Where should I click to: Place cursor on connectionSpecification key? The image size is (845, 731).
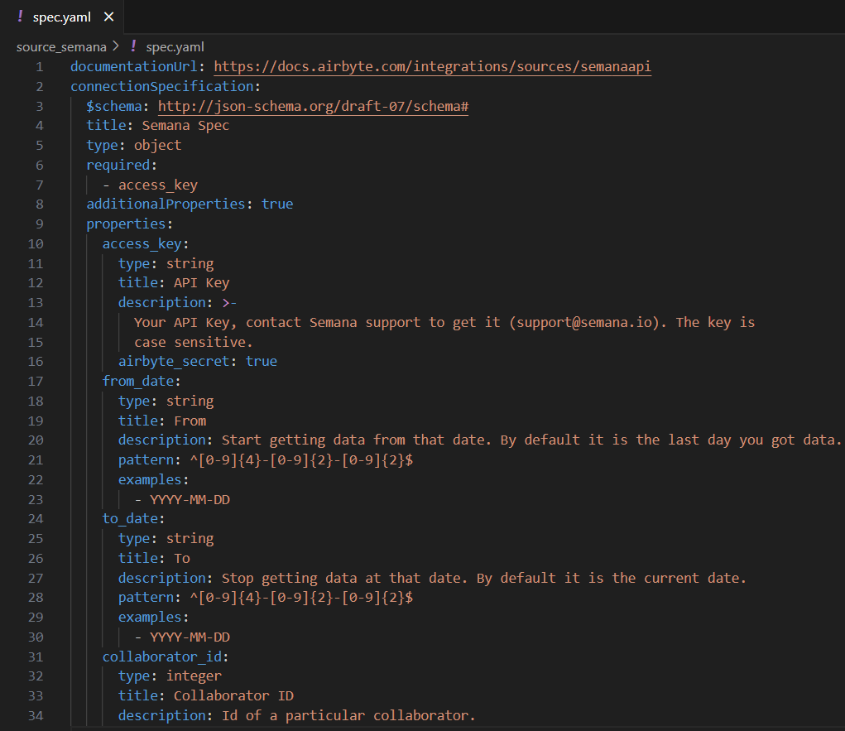[x=163, y=86]
